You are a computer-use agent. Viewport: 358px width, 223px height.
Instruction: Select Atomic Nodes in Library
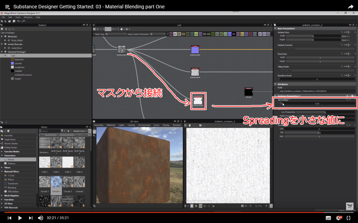pos(11,143)
